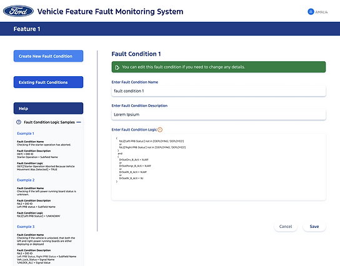Click inside the Fault Condition Logic textarea
The width and height of the screenshot is (340, 266).
coord(219,167)
